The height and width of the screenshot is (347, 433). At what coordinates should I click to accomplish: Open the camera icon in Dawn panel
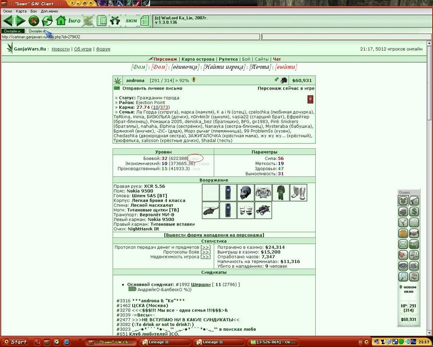pos(414,266)
